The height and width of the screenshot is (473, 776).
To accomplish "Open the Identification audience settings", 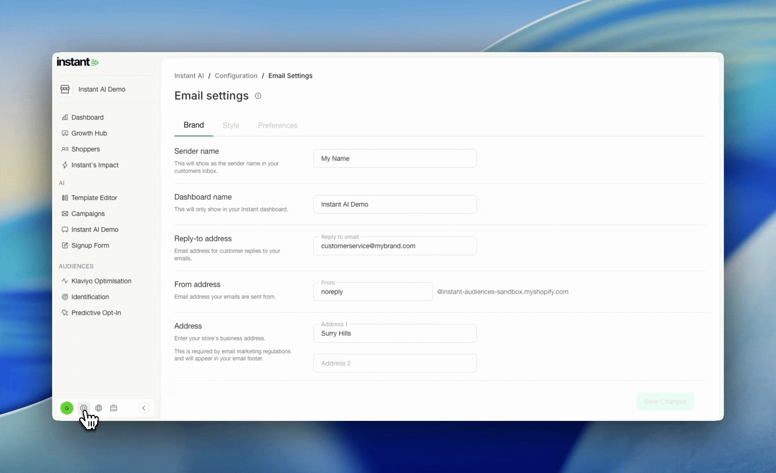I will [x=90, y=297].
